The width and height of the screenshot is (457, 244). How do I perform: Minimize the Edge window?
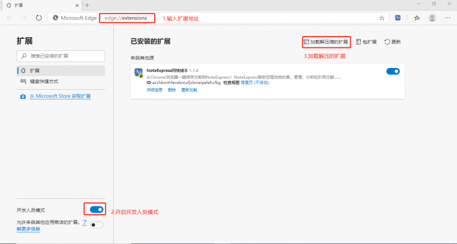(x=419, y=4)
